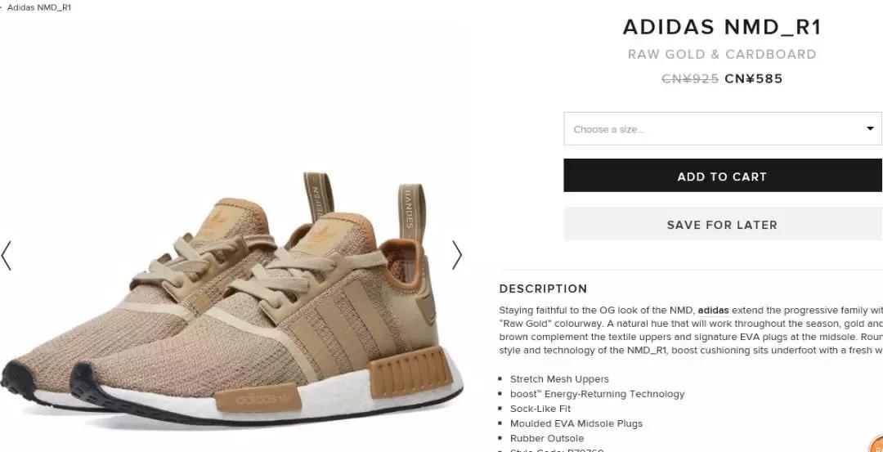Click the size dropdown's black caret arrow
Image resolution: width=883 pixels, height=452 pixels.
point(870,128)
